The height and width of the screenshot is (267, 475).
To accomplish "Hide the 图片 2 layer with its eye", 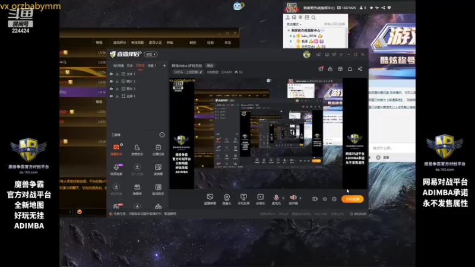I will pyautogui.click(x=111, y=88).
